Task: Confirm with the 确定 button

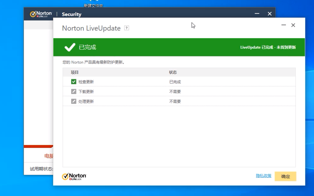Action: pyautogui.click(x=285, y=177)
